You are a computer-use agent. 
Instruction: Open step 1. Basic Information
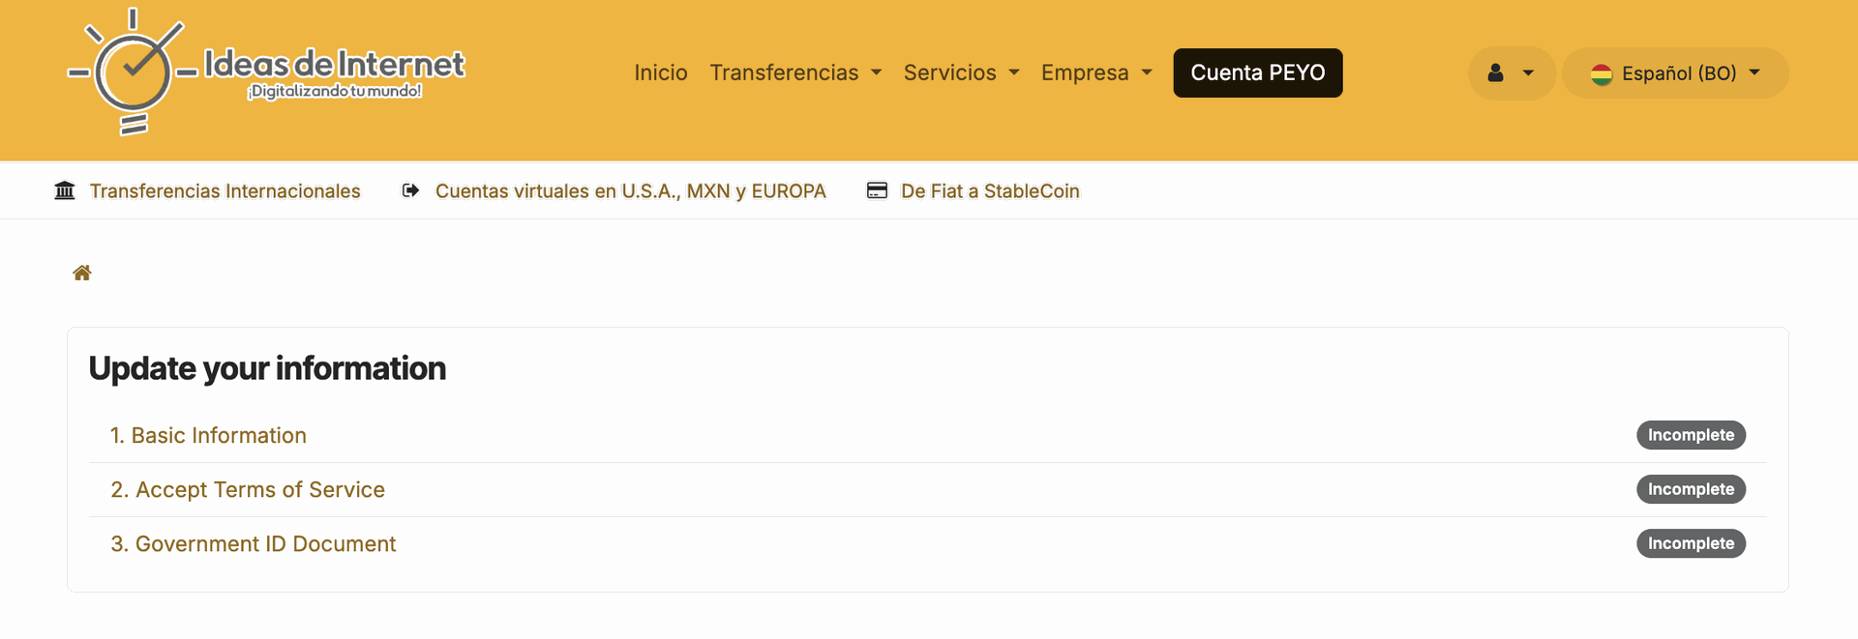208,436
